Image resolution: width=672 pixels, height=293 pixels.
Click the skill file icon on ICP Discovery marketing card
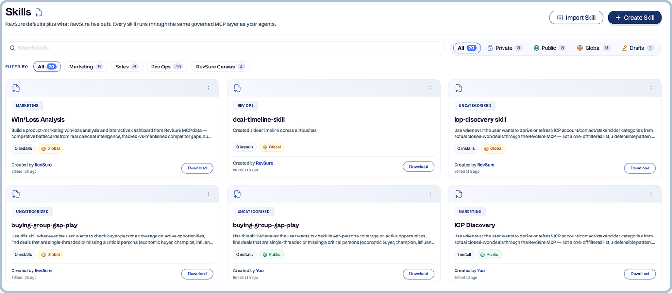pyautogui.click(x=458, y=194)
